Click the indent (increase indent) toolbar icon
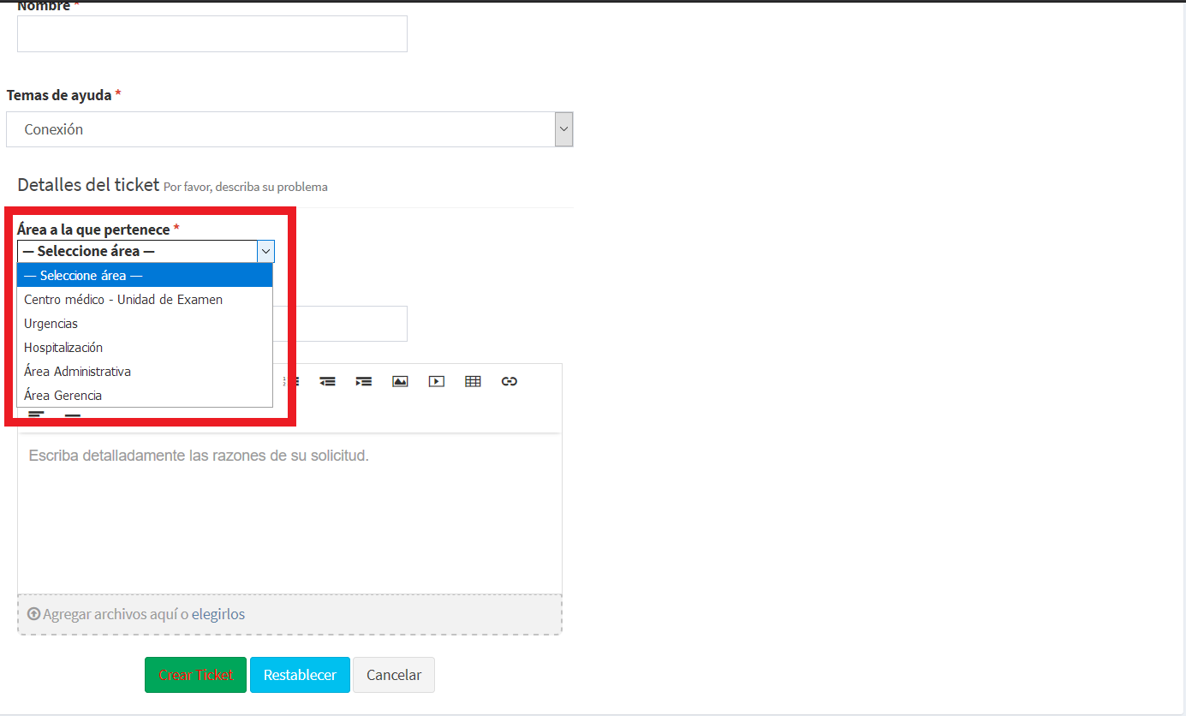The image size is (1186, 716). pos(364,382)
